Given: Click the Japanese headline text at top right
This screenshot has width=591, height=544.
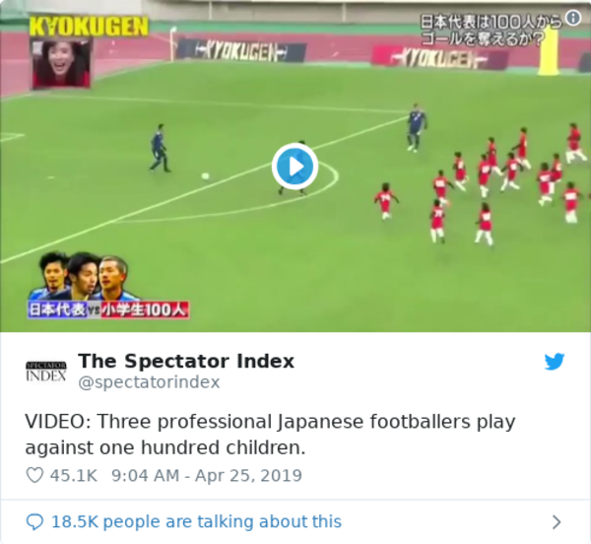Looking at the screenshot, I should tap(490, 31).
